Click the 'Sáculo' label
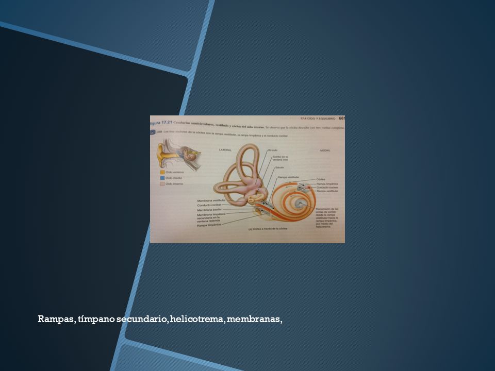The width and height of the screenshot is (495, 371). pyautogui.click(x=279, y=167)
